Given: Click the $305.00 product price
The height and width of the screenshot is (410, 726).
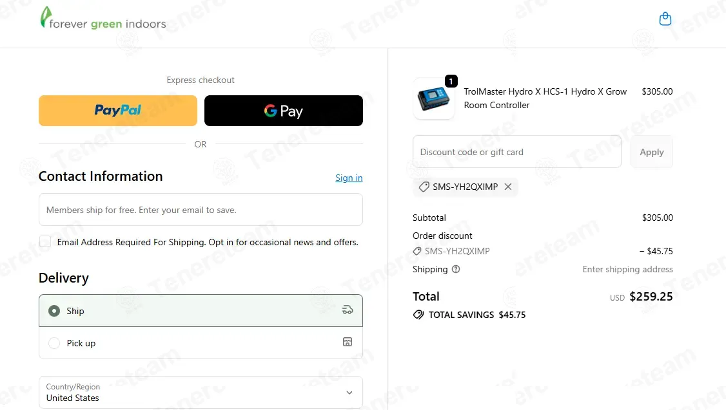Looking at the screenshot, I should [x=657, y=91].
